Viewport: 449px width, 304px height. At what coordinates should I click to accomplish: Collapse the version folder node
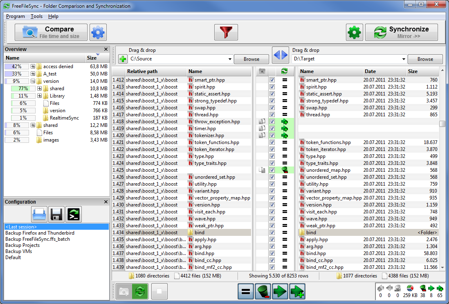coord(33,81)
